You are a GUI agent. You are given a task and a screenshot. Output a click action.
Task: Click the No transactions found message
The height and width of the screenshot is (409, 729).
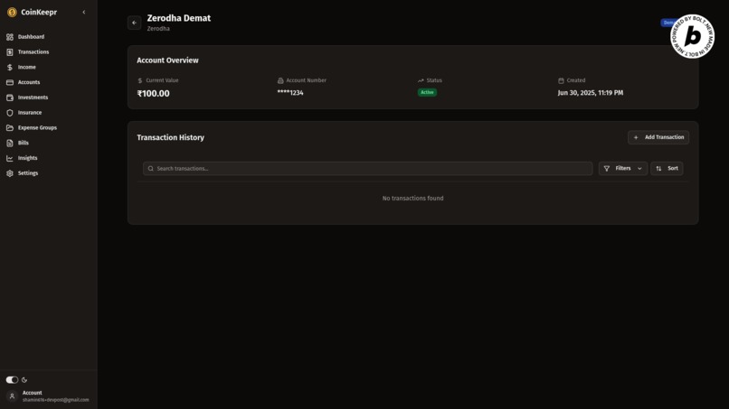[x=412, y=199]
